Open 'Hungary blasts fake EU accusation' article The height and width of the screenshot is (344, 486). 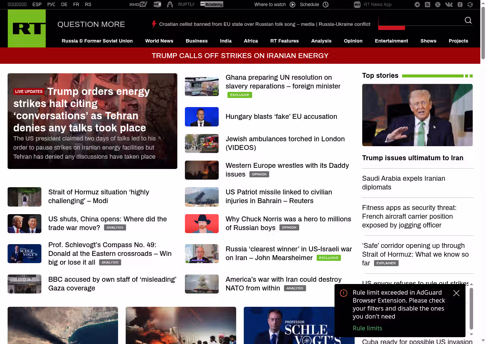click(281, 117)
